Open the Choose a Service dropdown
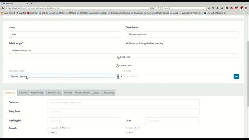The width and height of the screenshot is (249, 140). [63, 77]
